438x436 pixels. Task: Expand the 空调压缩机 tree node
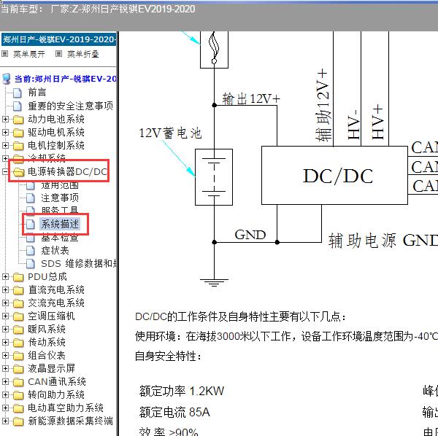(x=5, y=316)
